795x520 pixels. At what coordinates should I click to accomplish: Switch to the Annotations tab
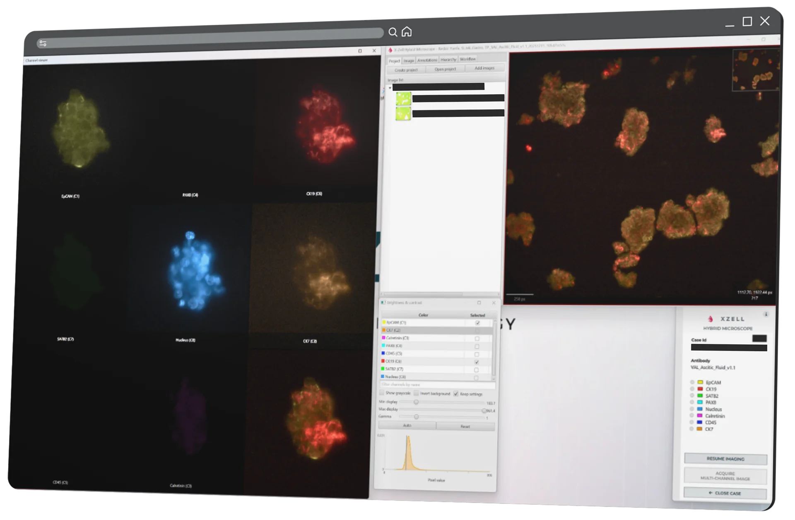[427, 60]
